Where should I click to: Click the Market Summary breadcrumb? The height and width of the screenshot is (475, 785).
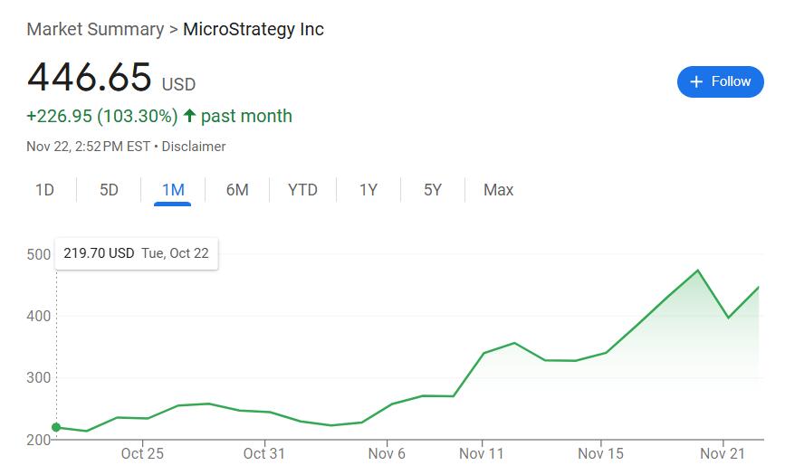click(x=95, y=29)
